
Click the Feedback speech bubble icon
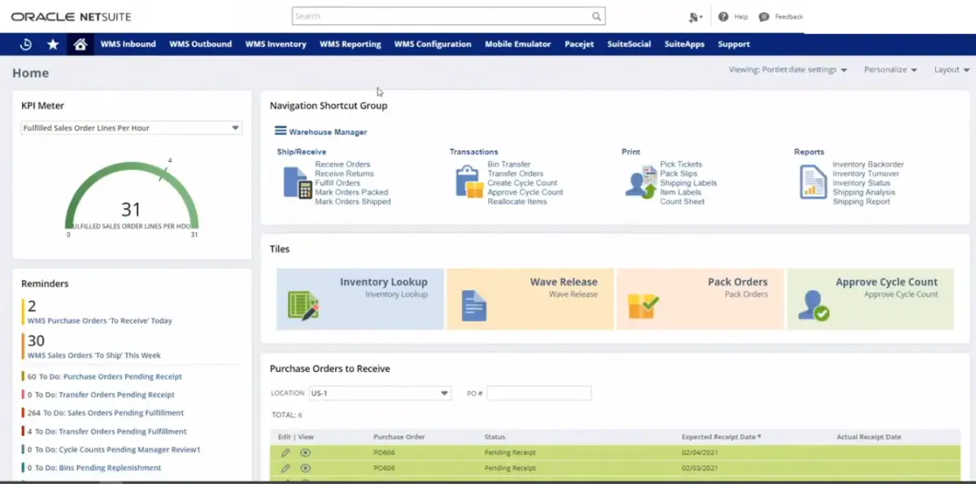764,16
